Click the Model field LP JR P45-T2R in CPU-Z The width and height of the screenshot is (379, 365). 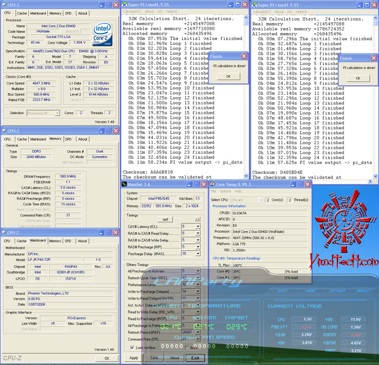pos(54,260)
